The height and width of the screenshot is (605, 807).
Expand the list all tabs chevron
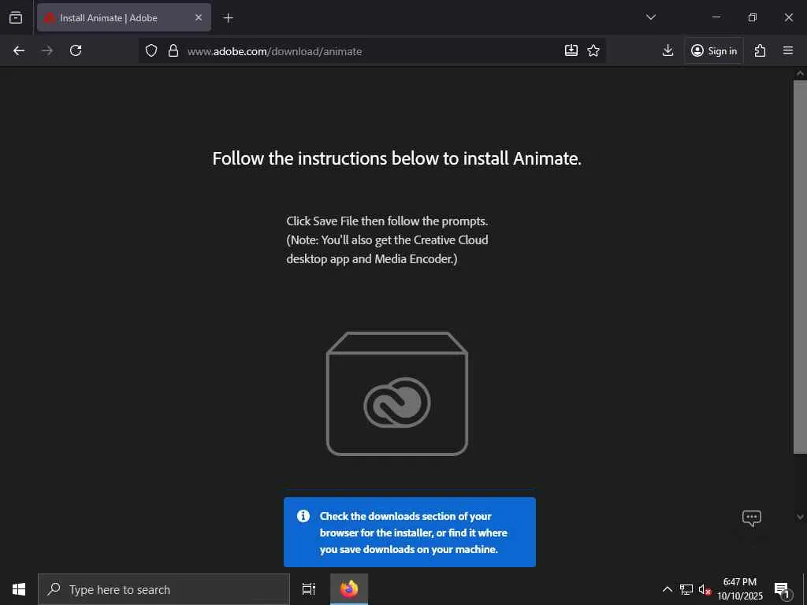[x=650, y=17]
